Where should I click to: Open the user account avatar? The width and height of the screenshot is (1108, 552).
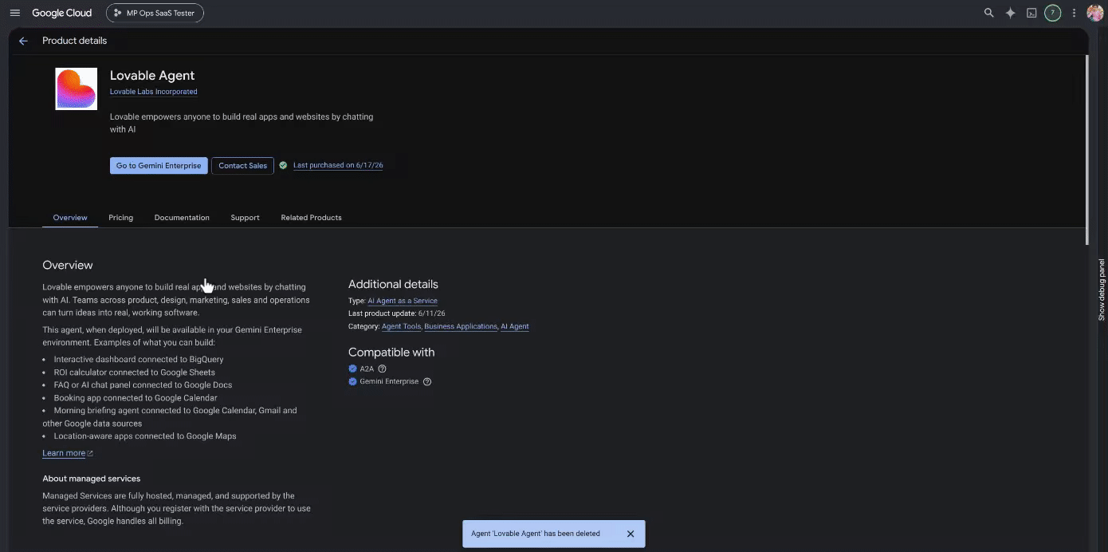click(x=1094, y=13)
